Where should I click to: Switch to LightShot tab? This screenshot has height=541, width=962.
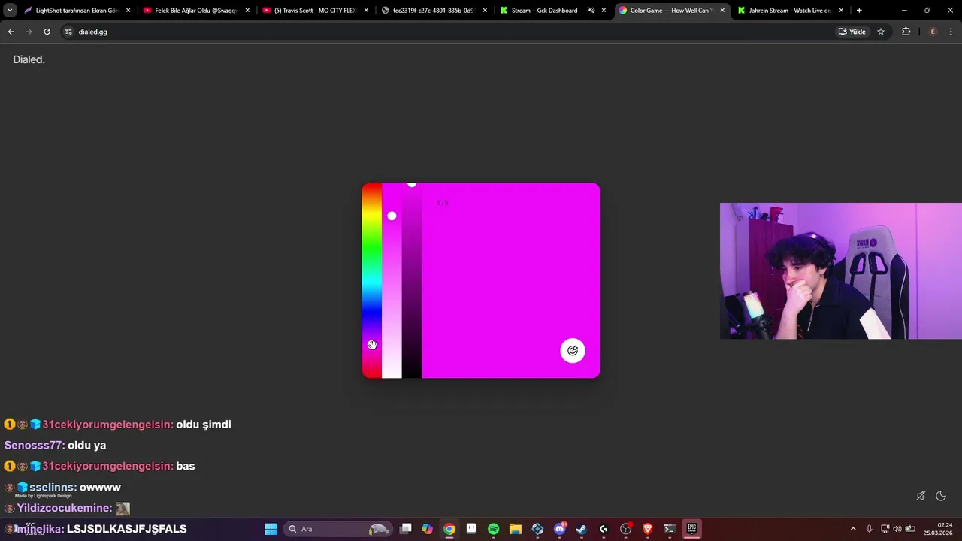[77, 11]
